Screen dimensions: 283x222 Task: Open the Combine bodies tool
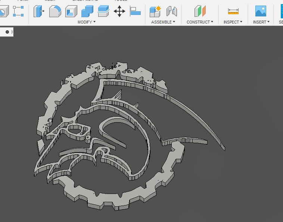pyautogui.click(x=87, y=11)
